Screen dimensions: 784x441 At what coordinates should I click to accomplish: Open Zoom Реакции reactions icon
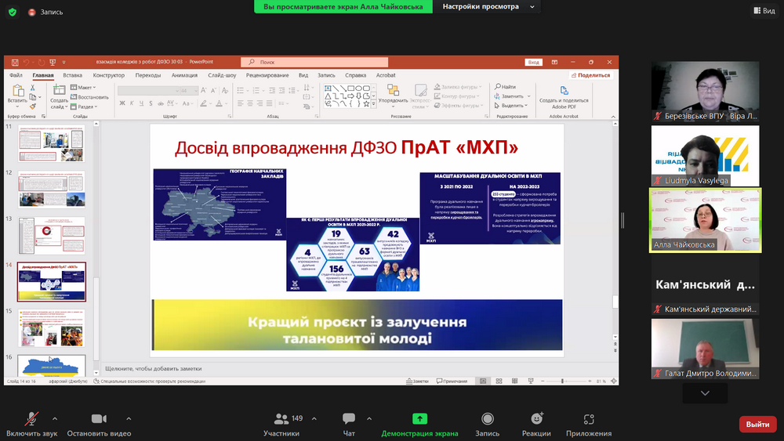[x=537, y=418]
